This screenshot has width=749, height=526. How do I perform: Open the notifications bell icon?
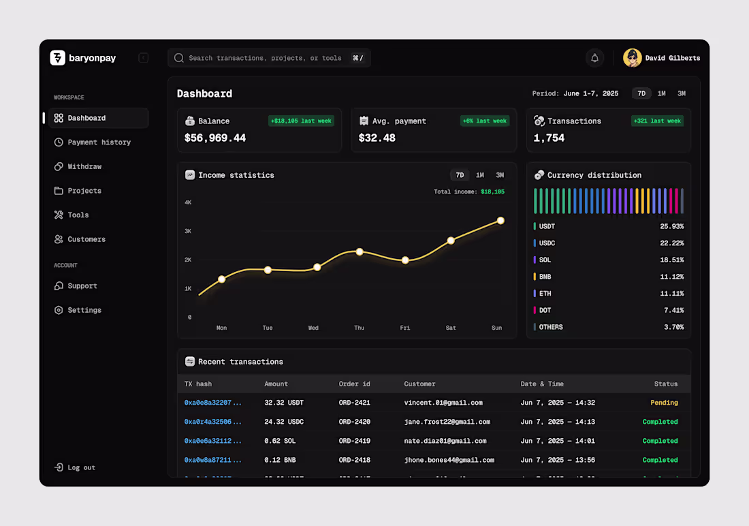click(x=594, y=58)
